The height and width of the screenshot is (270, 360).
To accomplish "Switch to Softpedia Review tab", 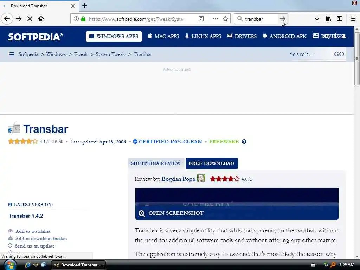I will tap(156, 163).
